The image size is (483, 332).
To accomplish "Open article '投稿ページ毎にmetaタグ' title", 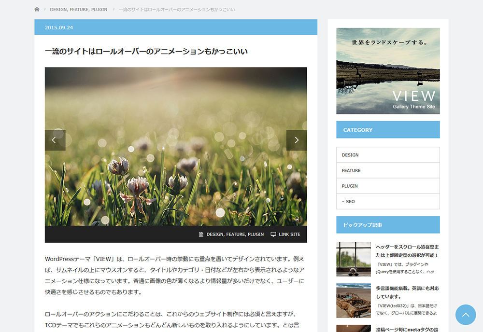I will [x=407, y=329].
